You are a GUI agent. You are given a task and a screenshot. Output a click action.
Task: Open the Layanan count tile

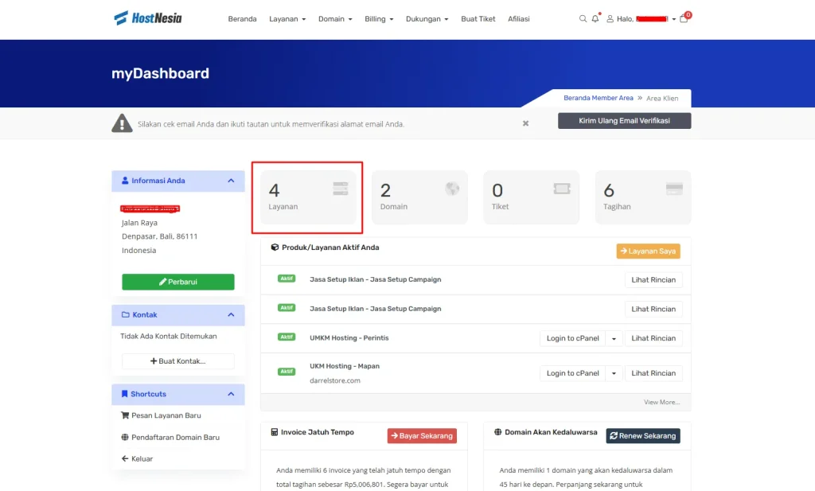click(x=308, y=197)
